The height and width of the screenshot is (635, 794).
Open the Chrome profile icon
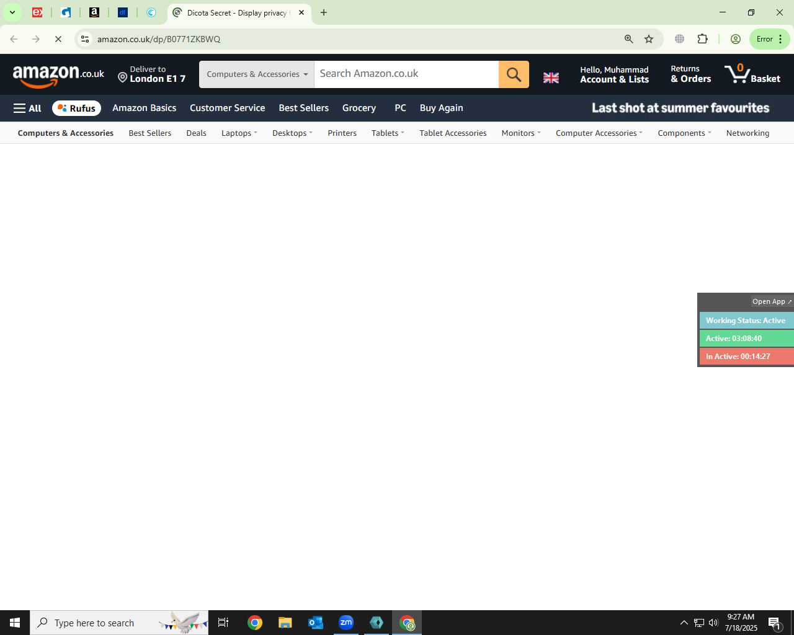736,39
